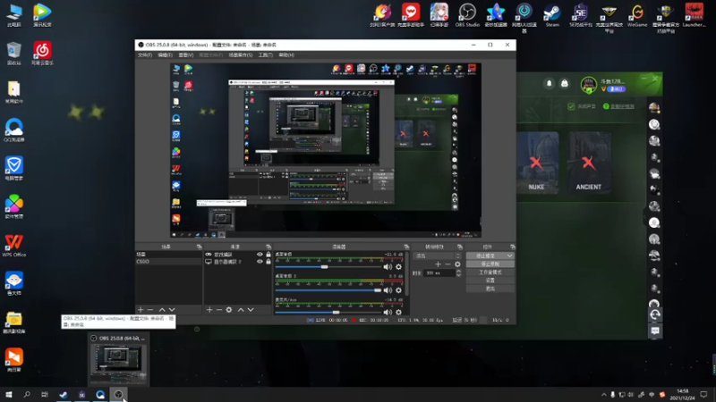Toggle visibility of 显示器捕获 2 source

tap(260, 262)
